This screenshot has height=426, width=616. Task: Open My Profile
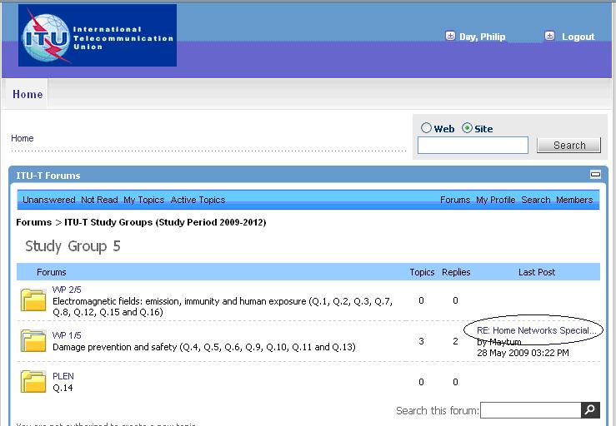pyautogui.click(x=495, y=200)
